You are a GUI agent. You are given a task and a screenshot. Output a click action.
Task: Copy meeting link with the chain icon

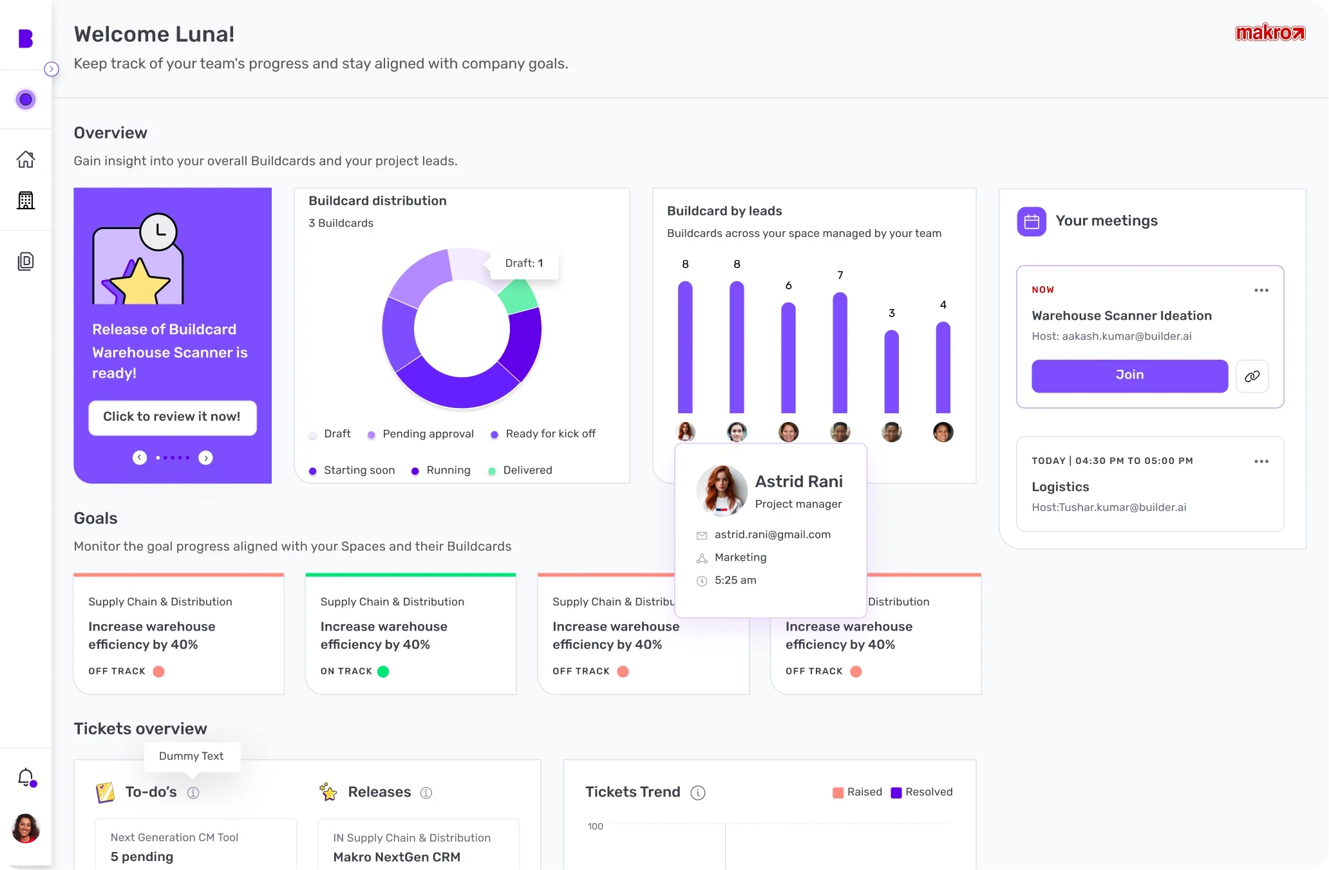pyautogui.click(x=1252, y=376)
